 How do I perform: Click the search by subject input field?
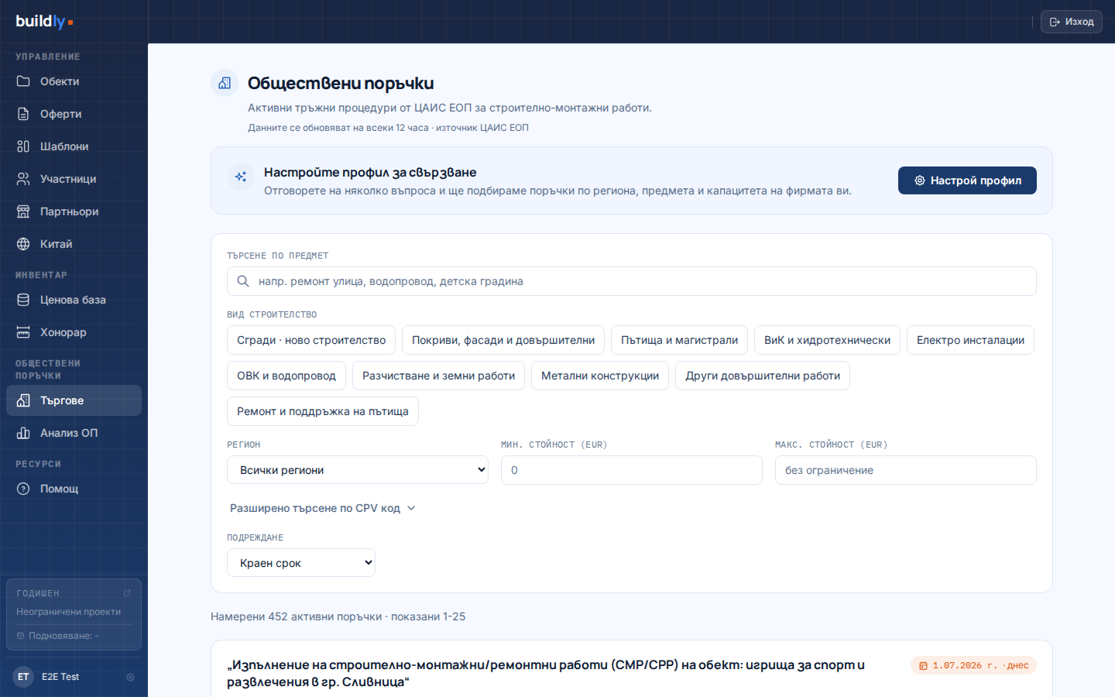point(632,281)
